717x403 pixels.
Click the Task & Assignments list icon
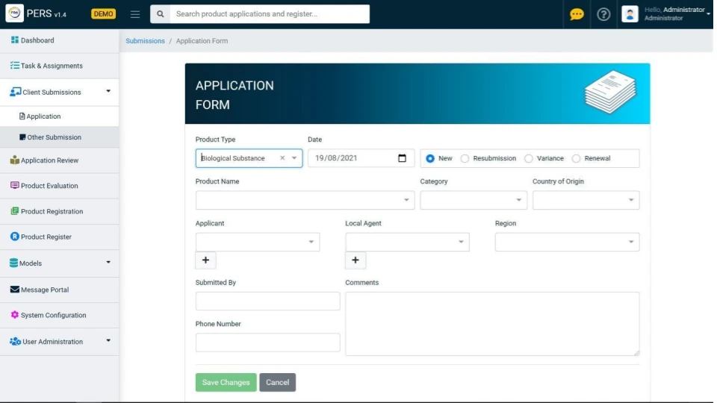pos(15,66)
